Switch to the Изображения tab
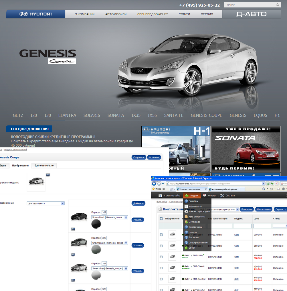The width and height of the screenshot is (287, 291). (x=20, y=166)
